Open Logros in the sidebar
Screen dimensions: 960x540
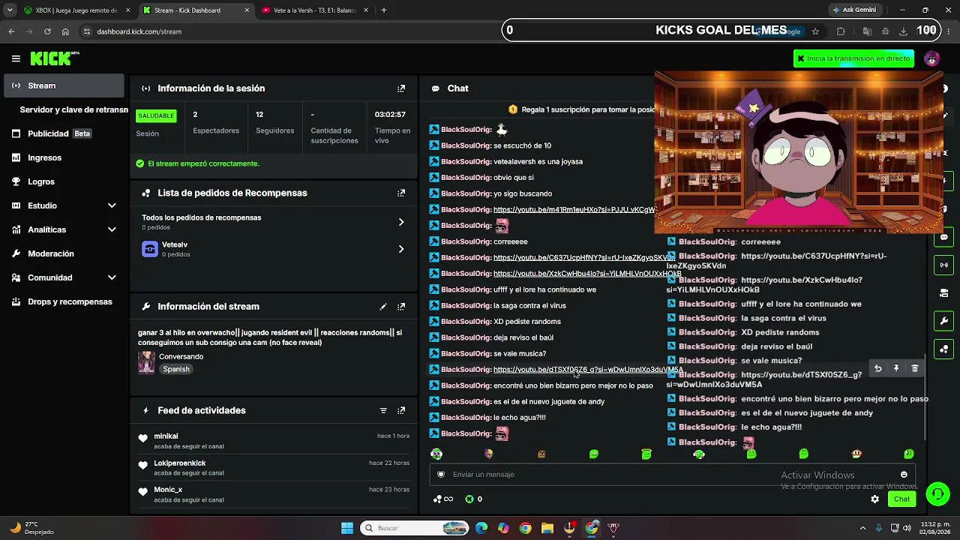[64, 181]
